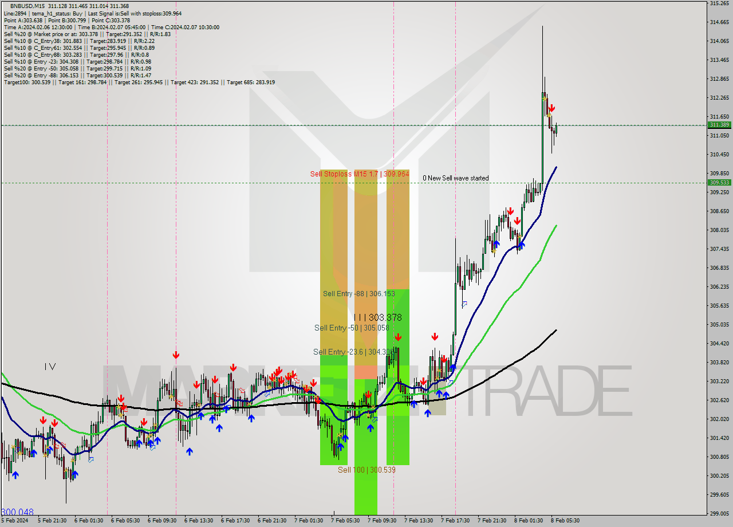Click the 299.605 price axis label
Image resolution: width=733 pixels, height=527 pixels.
pos(719,495)
